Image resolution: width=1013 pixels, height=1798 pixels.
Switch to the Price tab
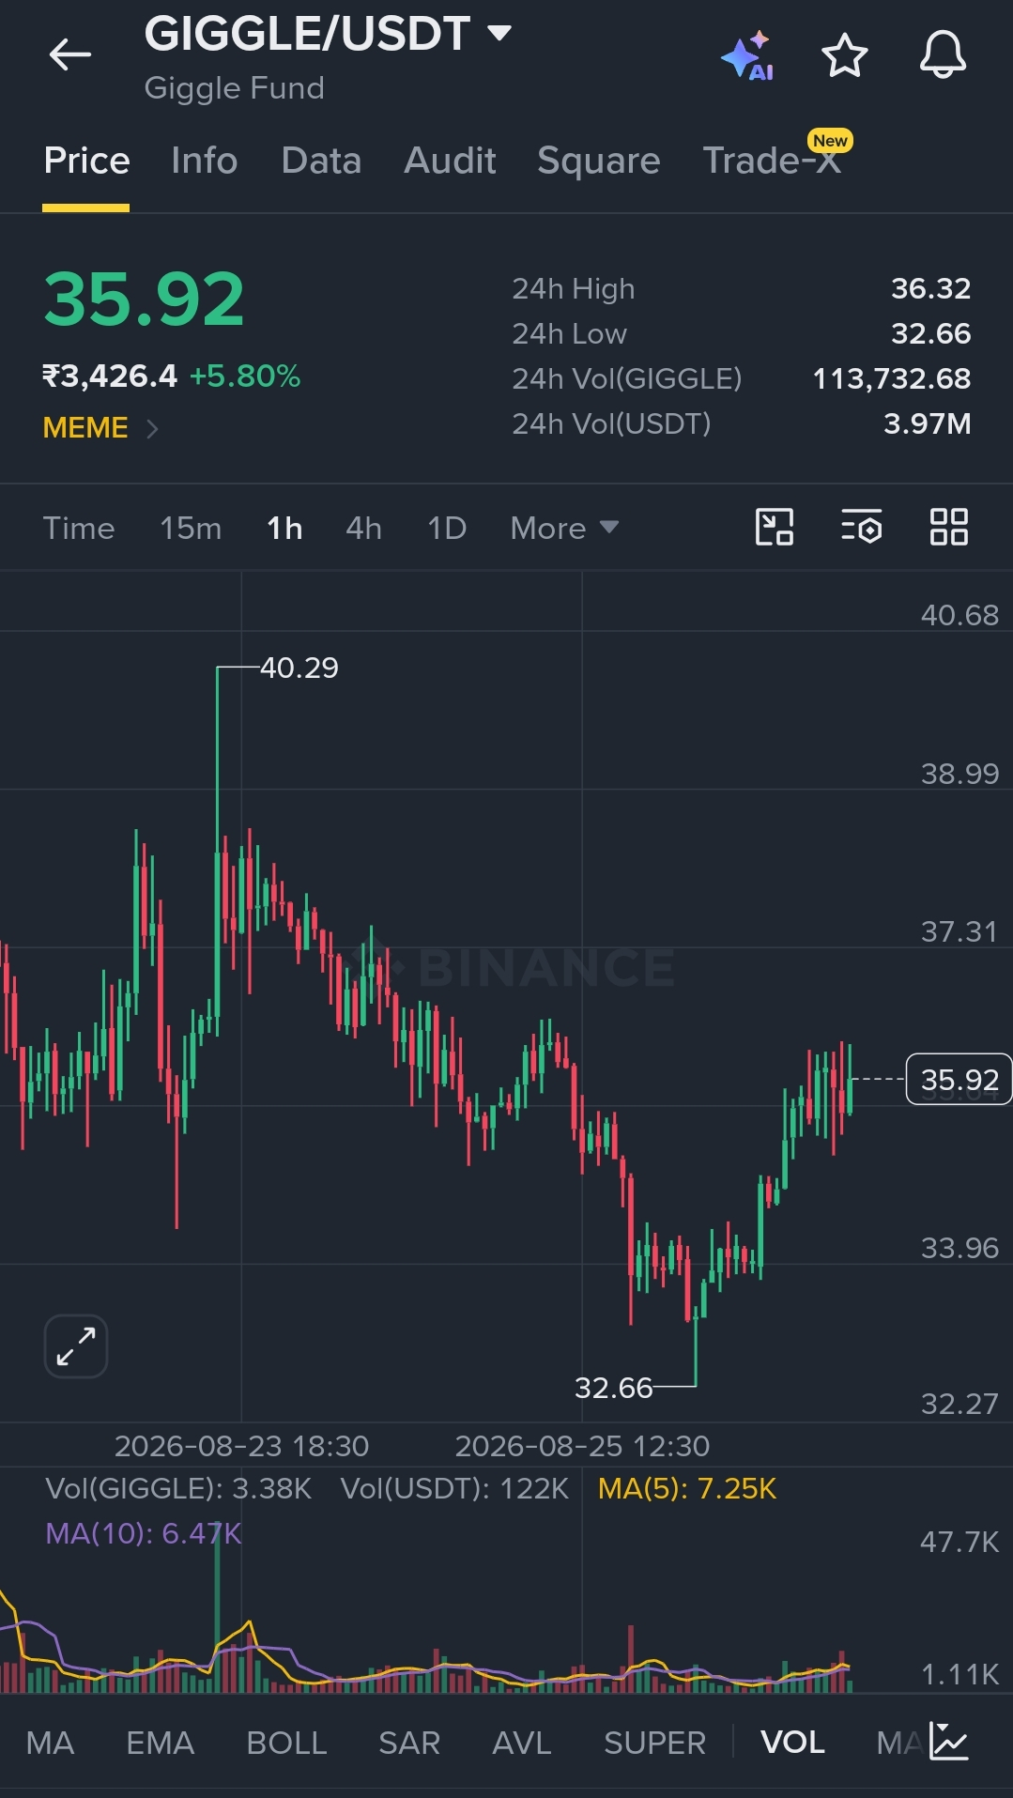(x=86, y=161)
